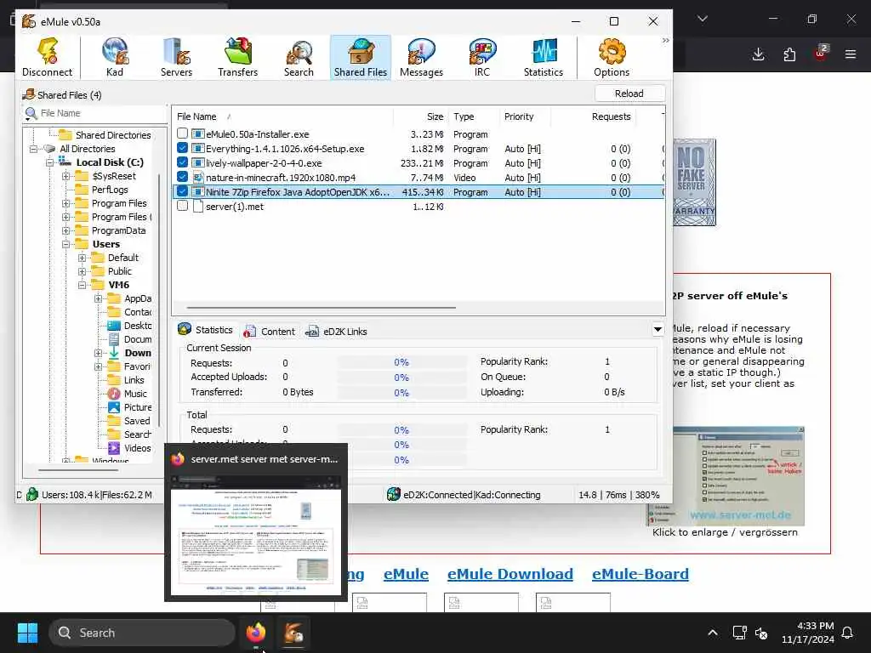871x653 pixels.
Task: Open the Messages view
Action: [422, 58]
